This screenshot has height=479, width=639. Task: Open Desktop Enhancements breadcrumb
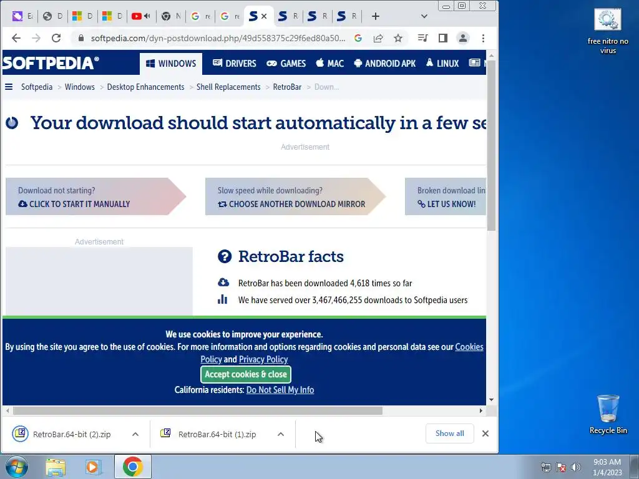pyautogui.click(x=145, y=87)
